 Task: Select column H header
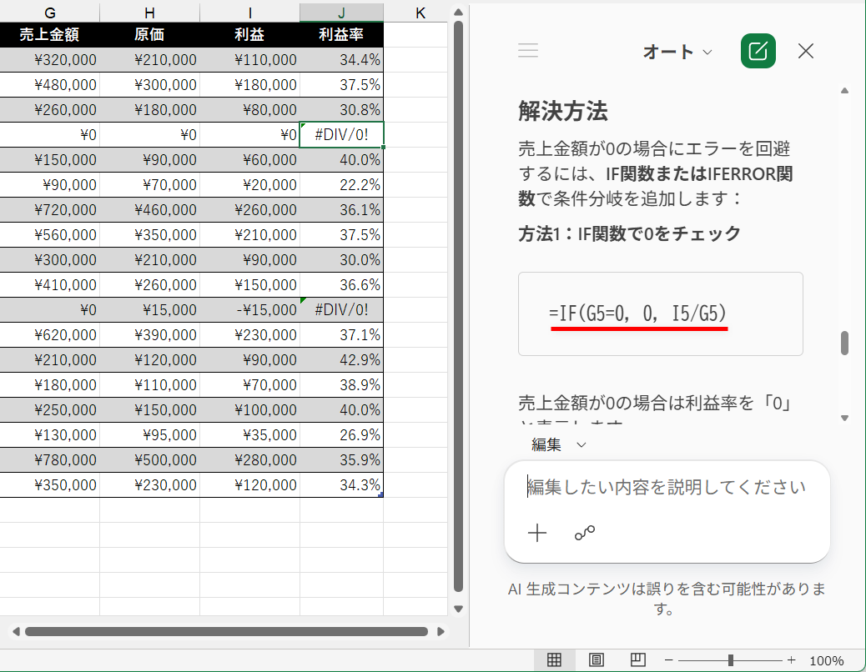click(149, 13)
